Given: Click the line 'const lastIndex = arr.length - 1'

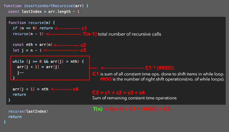Looking at the screenshot, I should pos(44,12).
